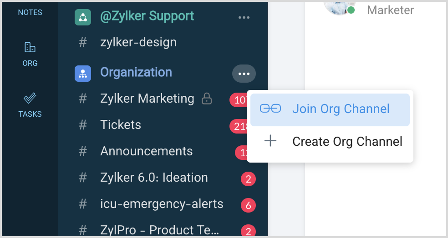The image size is (448, 238).
Task: Click the Zylker Support team icon
Action: coord(83,17)
